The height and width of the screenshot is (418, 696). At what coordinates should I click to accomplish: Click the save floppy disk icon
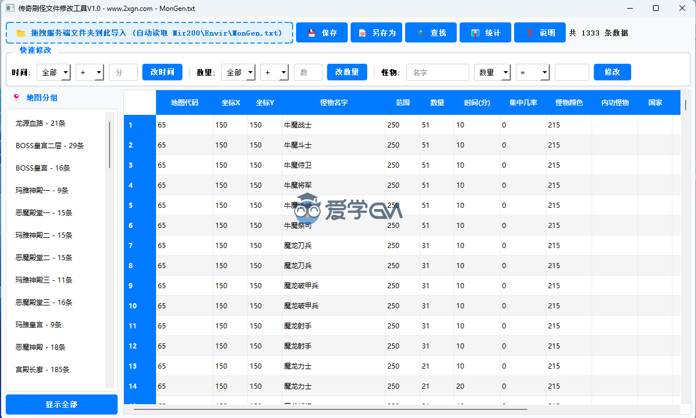(x=312, y=33)
